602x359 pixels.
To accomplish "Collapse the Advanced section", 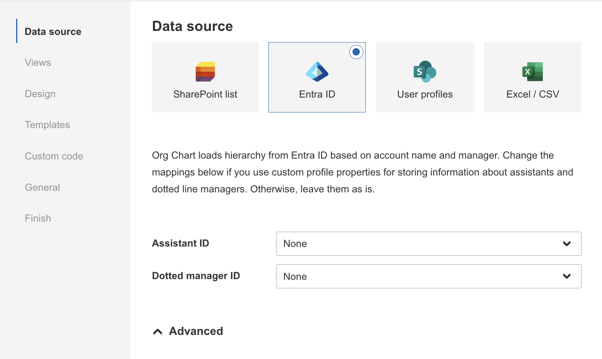I will (x=187, y=331).
